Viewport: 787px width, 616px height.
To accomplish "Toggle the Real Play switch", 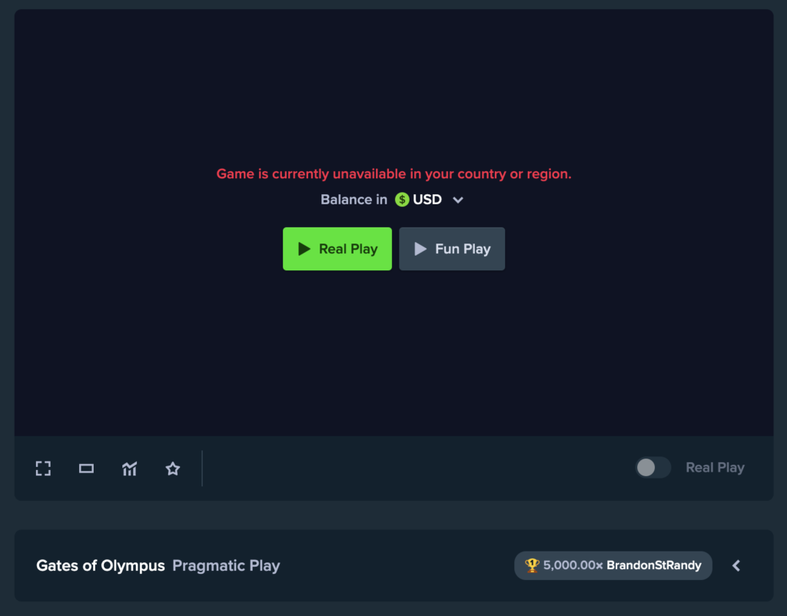I will [653, 468].
